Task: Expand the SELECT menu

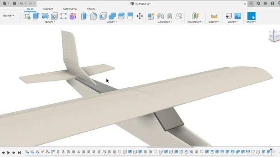Action: click(251, 22)
